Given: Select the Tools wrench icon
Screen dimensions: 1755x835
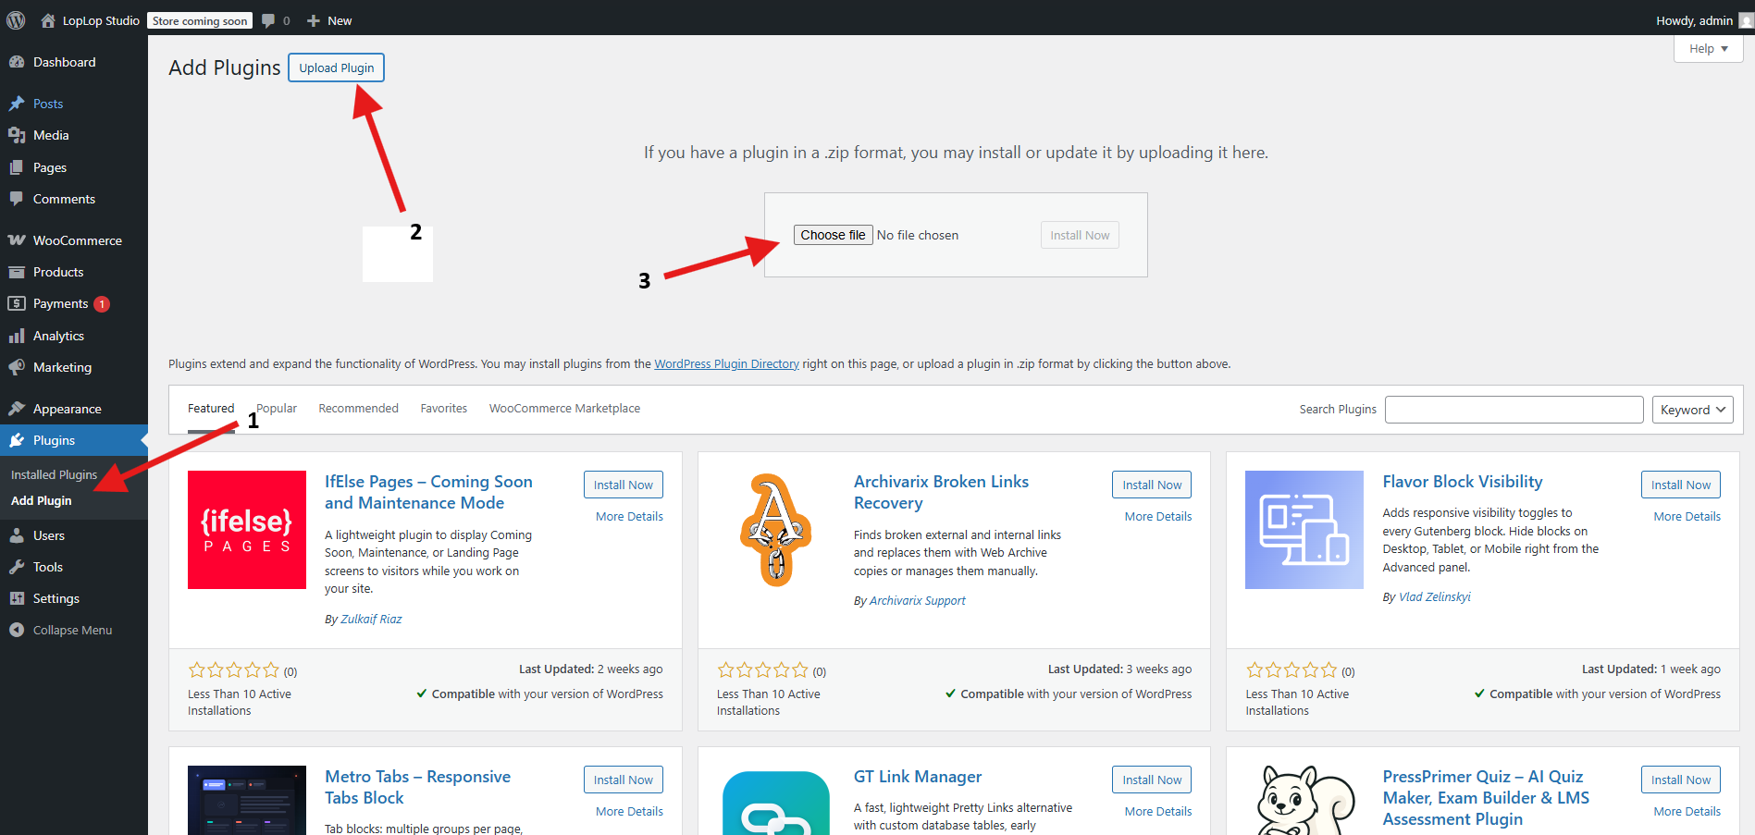Looking at the screenshot, I should pyautogui.click(x=17, y=566).
